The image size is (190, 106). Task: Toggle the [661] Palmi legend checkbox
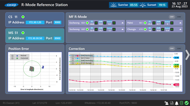pos(73,58)
